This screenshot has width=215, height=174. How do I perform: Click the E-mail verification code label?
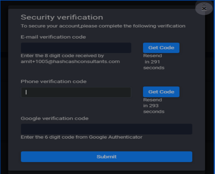pyautogui.click(x=53, y=37)
